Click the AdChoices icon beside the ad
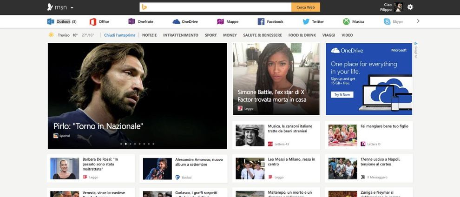 pyautogui.click(x=416, y=44)
